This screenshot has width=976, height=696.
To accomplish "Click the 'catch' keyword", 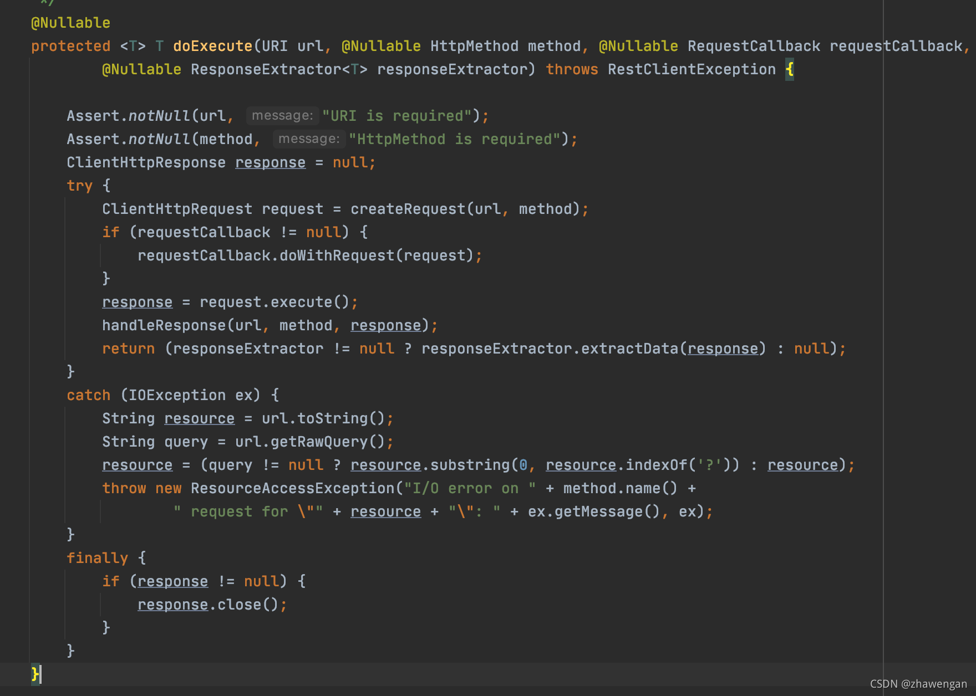I will (x=88, y=395).
